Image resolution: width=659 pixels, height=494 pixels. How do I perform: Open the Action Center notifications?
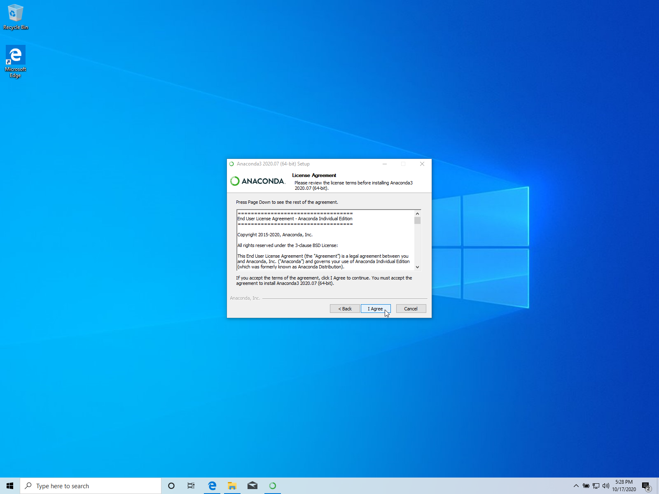(647, 486)
